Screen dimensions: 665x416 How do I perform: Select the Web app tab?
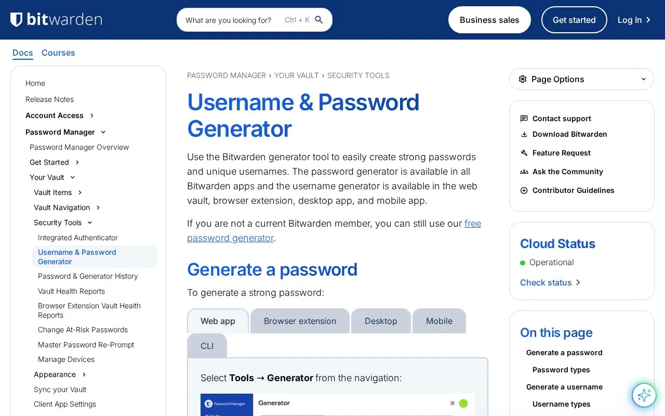(x=218, y=321)
